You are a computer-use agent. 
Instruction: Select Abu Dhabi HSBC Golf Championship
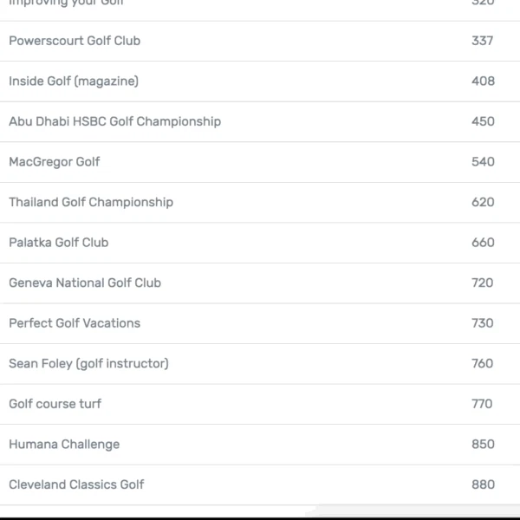point(114,121)
